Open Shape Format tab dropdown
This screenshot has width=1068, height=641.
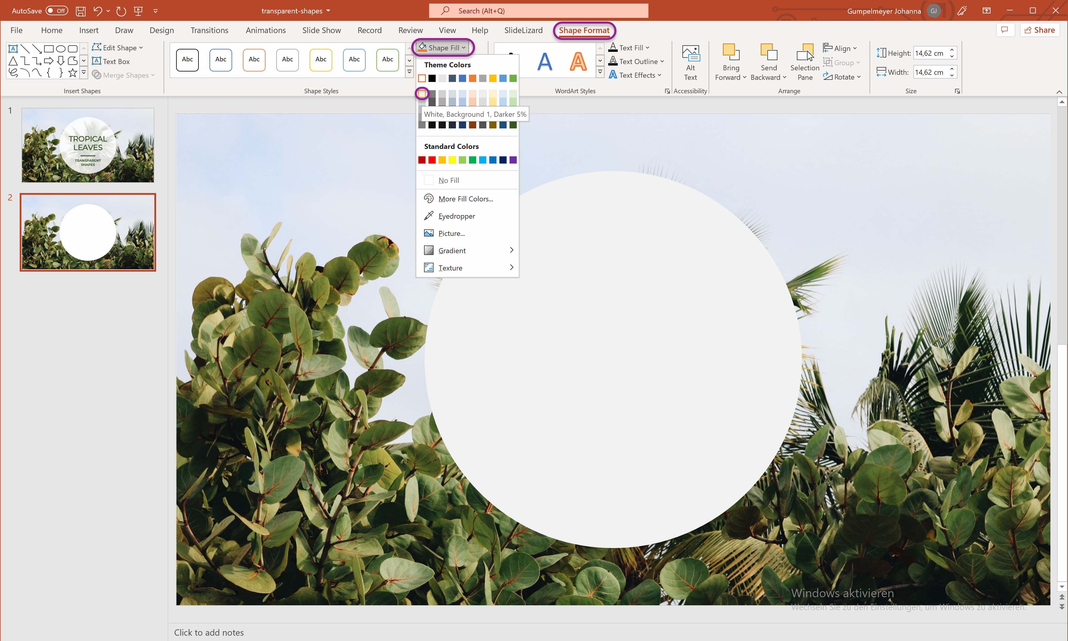(583, 30)
